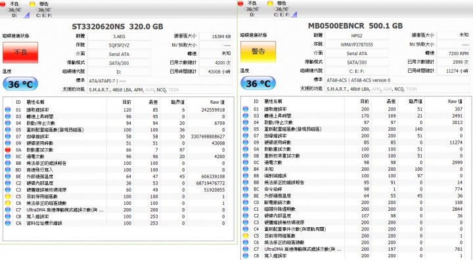Click blue status icon of row 07 in ST3320620NS window

(8, 137)
